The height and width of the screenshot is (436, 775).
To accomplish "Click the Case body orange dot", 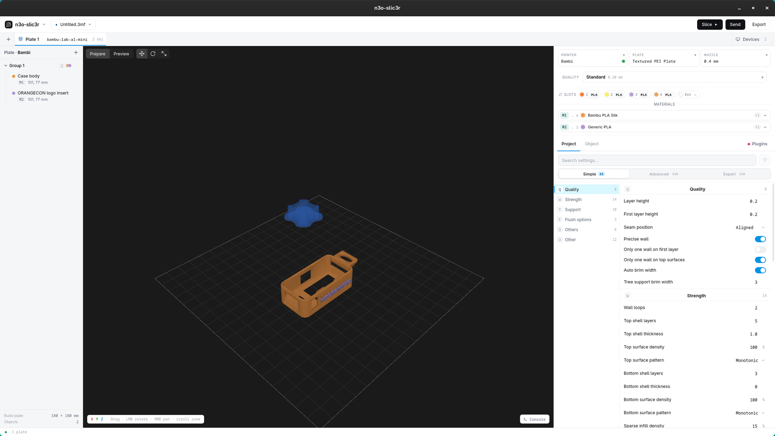I will coord(14,76).
